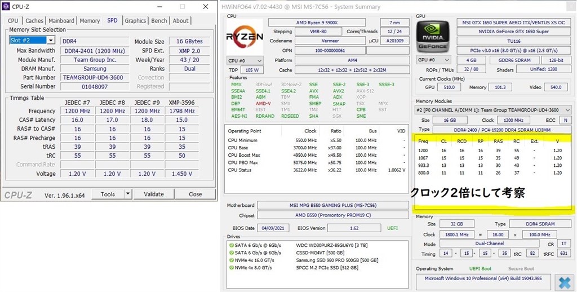This screenshot has width=577, height=292.
Task: Click the Serial Number field 01048097
Action: (95, 87)
